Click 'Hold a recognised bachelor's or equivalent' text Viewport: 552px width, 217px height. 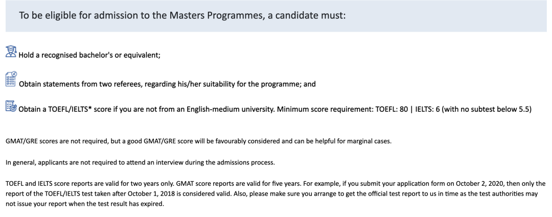coord(89,56)
